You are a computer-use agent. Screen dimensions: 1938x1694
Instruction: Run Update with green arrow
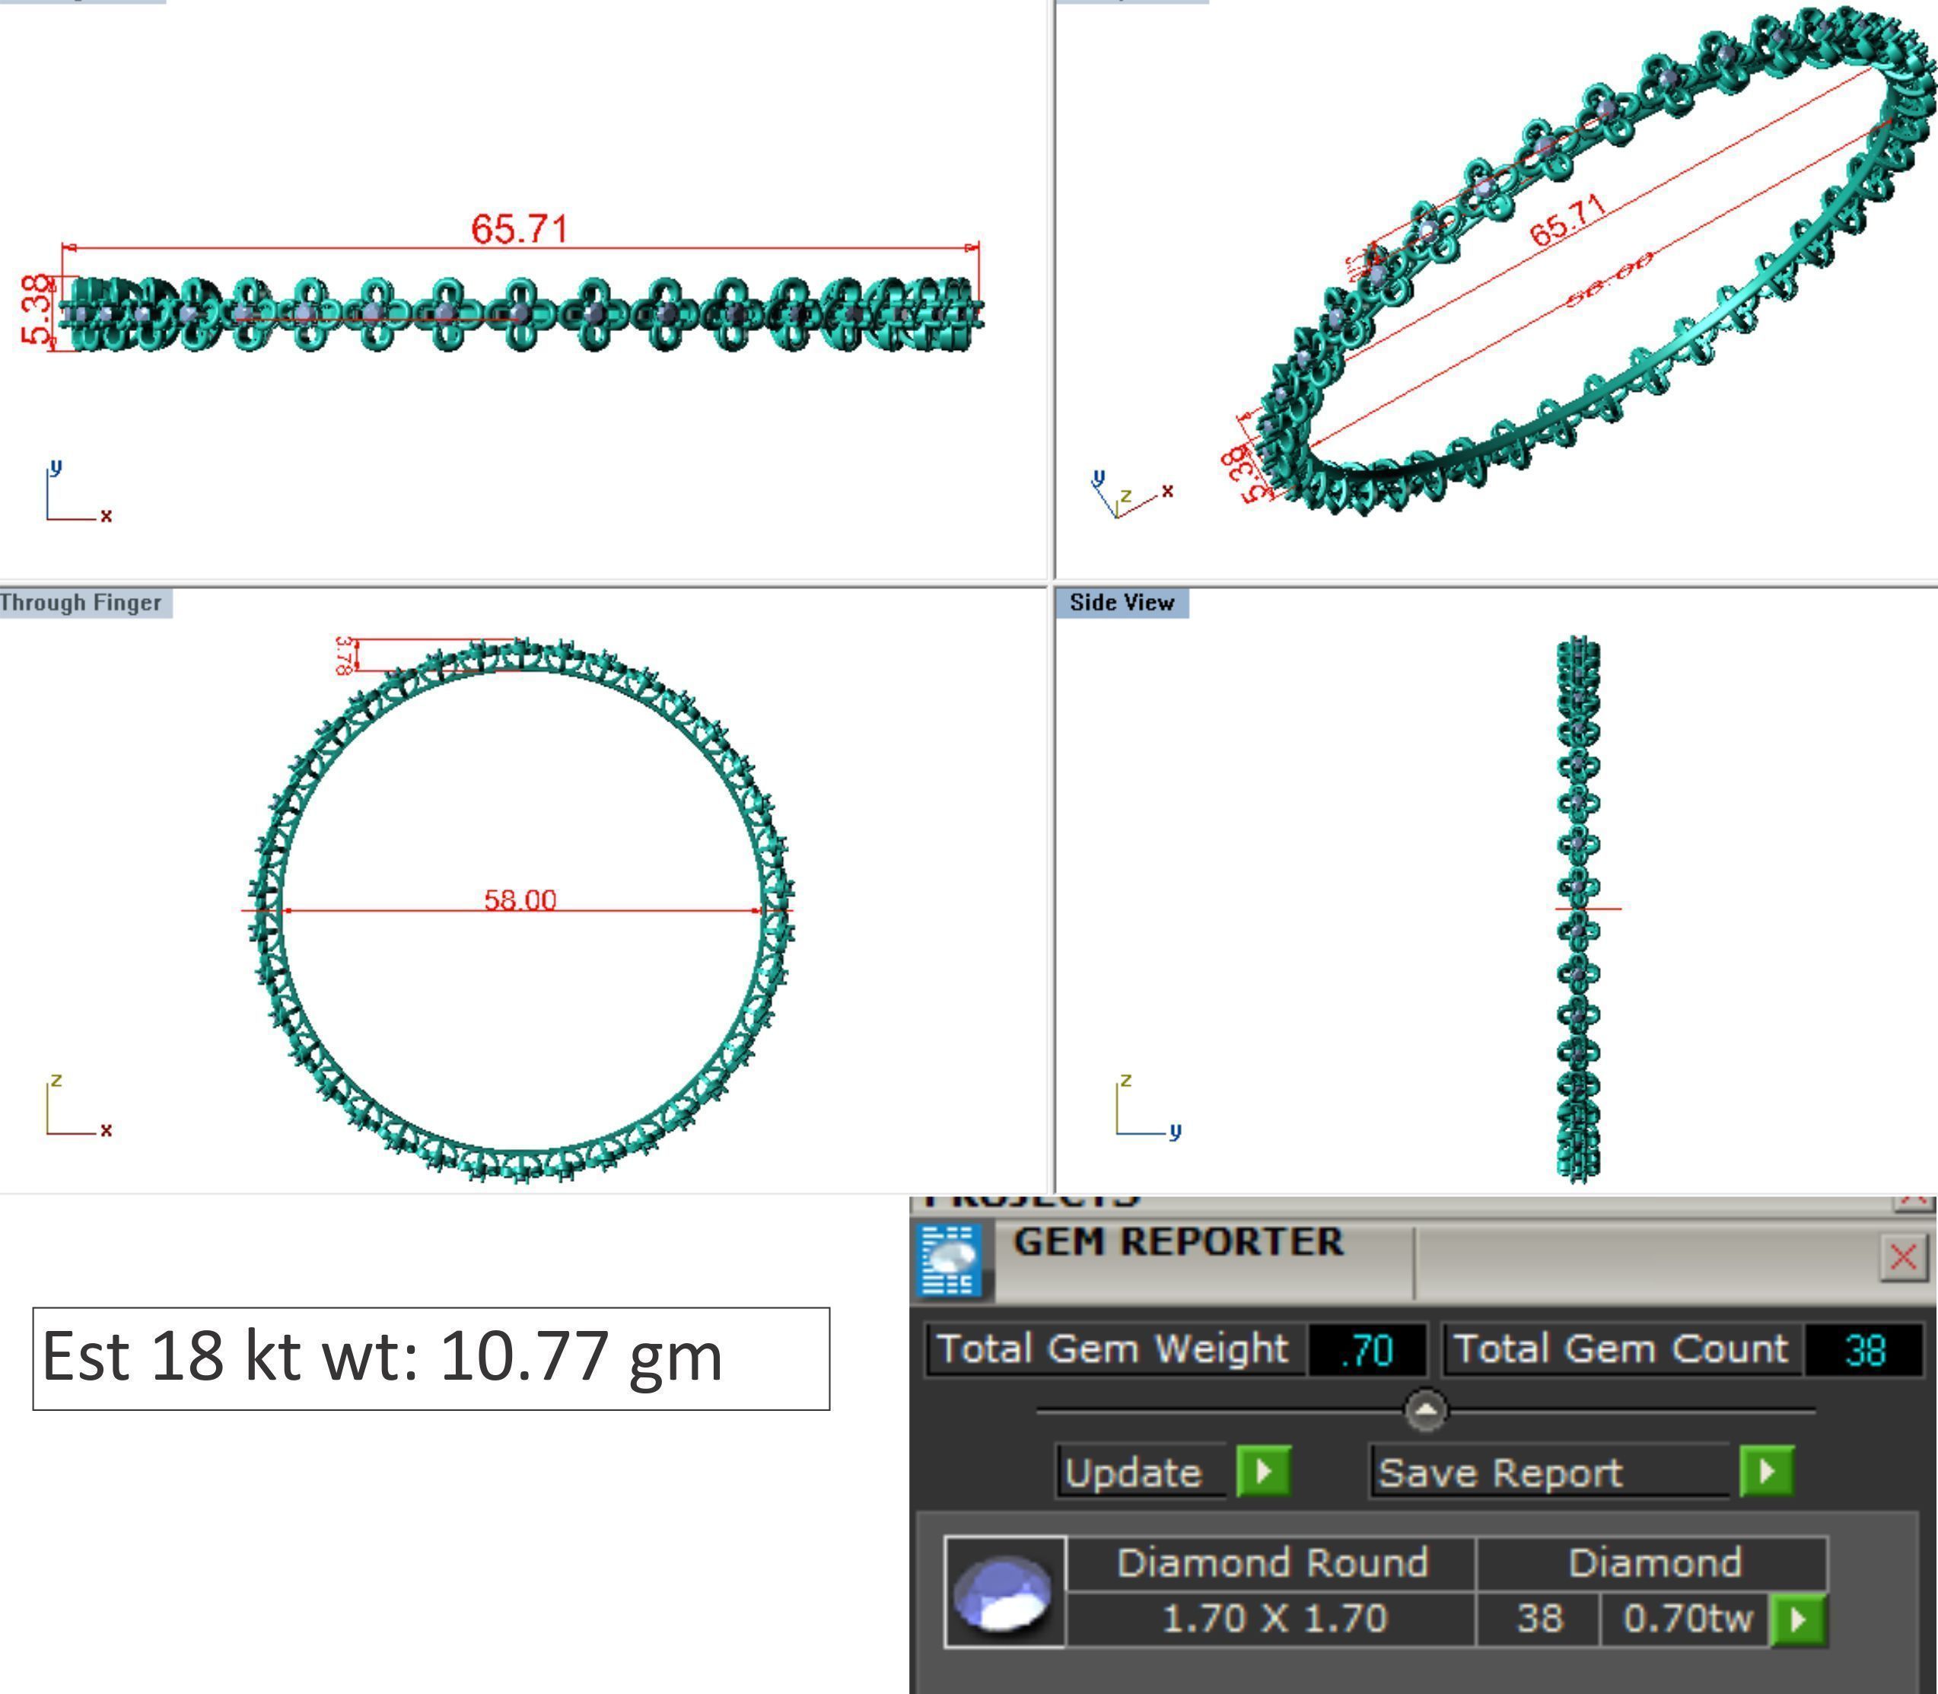point(1264,1471)
